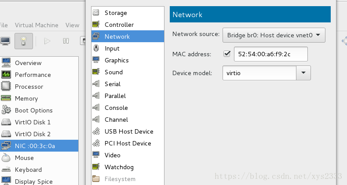Click the MAC address text field
Image resolution: width=347 pixels, height=185 pixels.
tap(270, 54)
